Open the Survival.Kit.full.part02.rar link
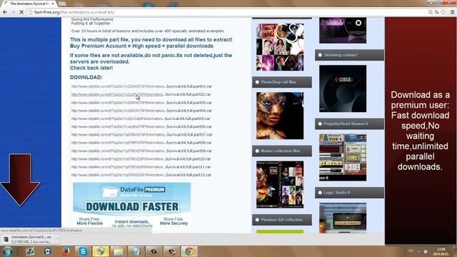 (x=141, y=94)
